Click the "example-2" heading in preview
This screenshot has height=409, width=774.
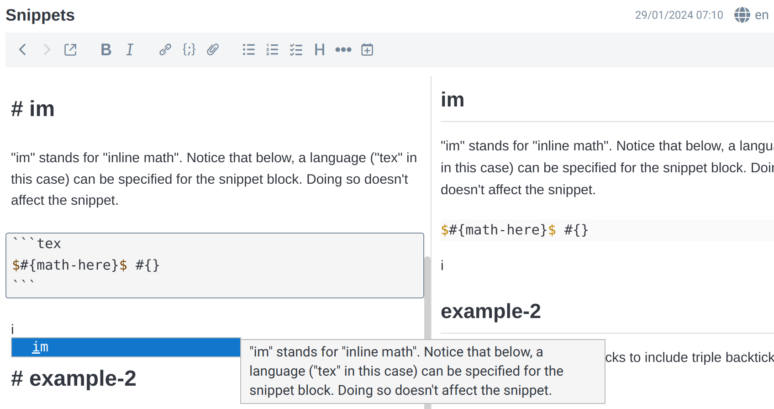(x=491, y=311)
